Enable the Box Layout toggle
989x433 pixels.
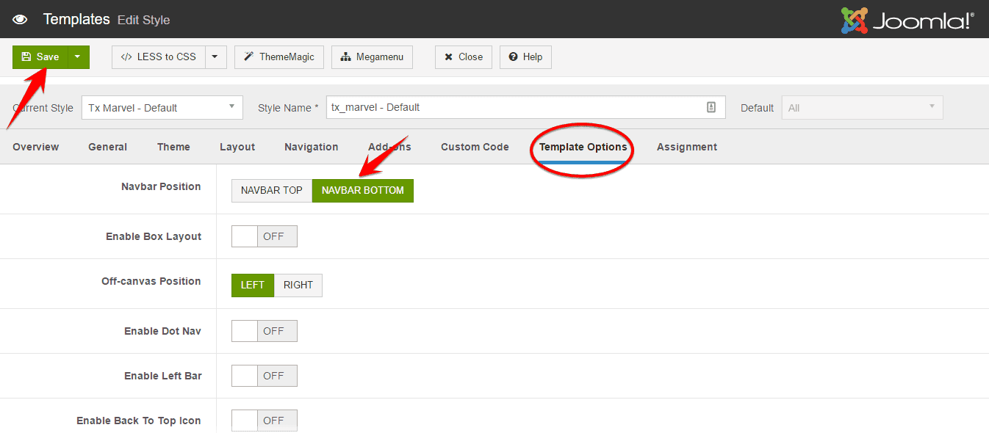coord(264,236)
